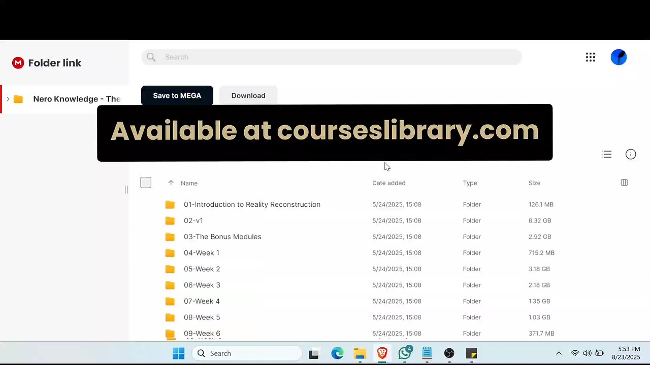650x365 pixels.
Task: Open Sticky Notes from taskbar
Action: (471, 353)
